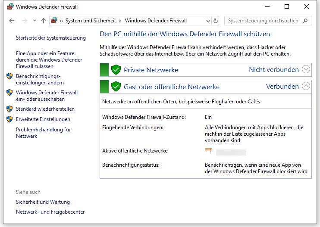320x227 pixels.
Task: Click the 'Gast oder öffentliche Netzwerke' heading
Action: [172, 87]
